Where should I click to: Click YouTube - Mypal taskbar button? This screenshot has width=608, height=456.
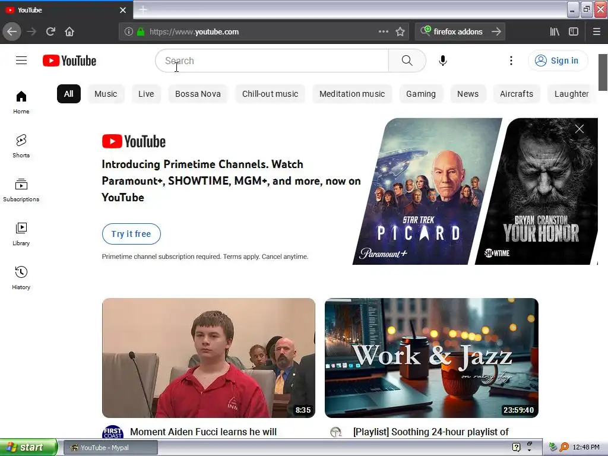pyautogui.click(x=110, y=448)
